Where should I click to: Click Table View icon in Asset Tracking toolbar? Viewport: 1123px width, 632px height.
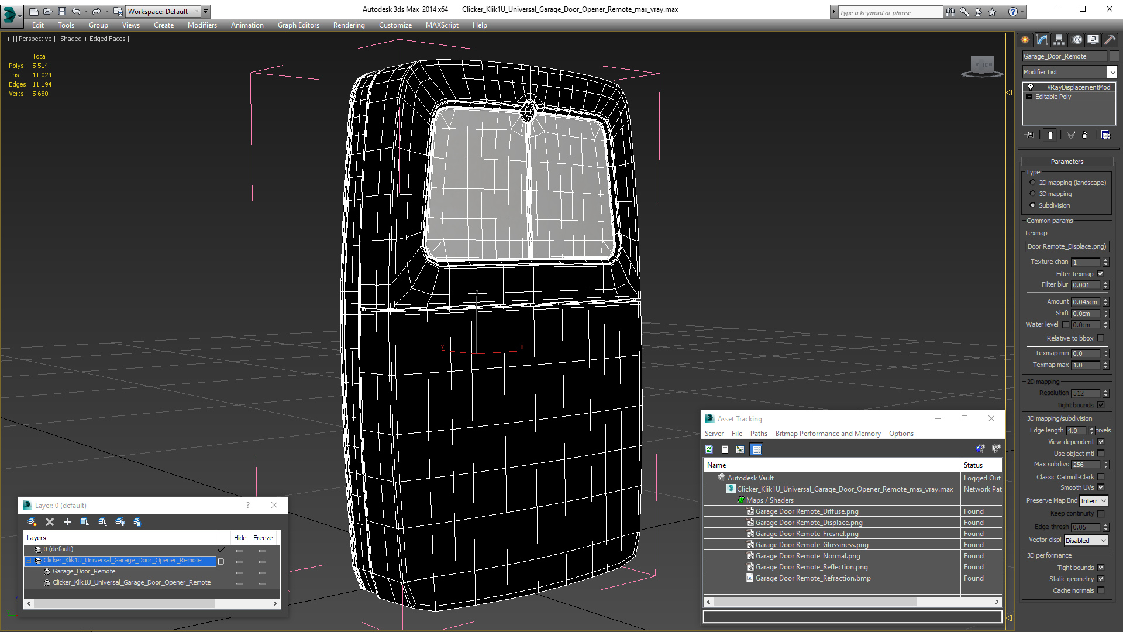coord(757,449)
